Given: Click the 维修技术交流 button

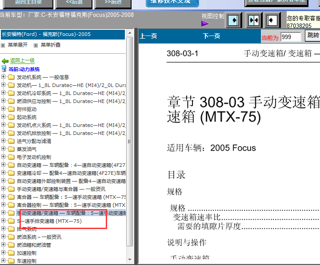Looking at the screenshot, I should click(172, 3).
